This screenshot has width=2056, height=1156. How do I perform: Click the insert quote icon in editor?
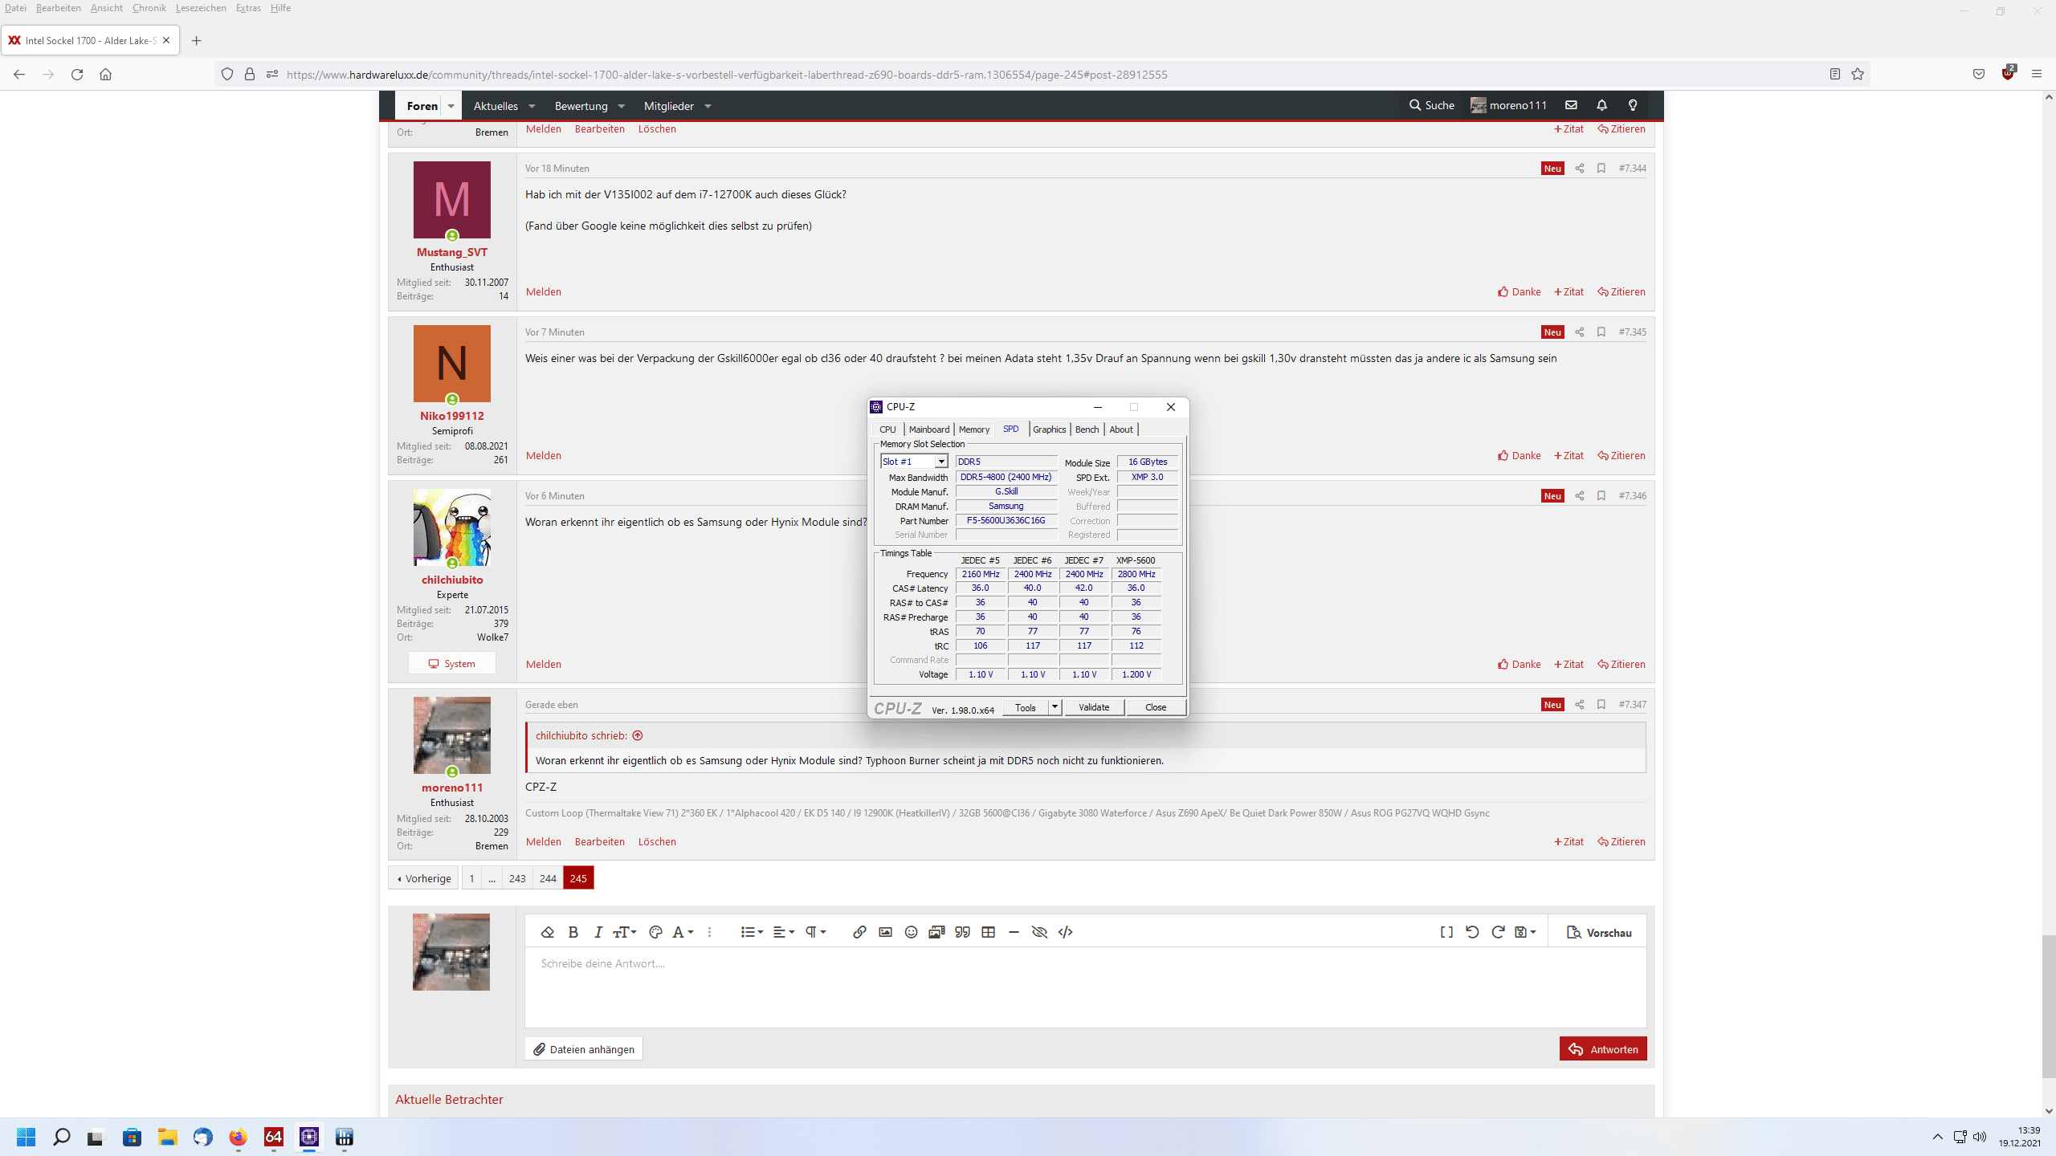coord(962,932)
